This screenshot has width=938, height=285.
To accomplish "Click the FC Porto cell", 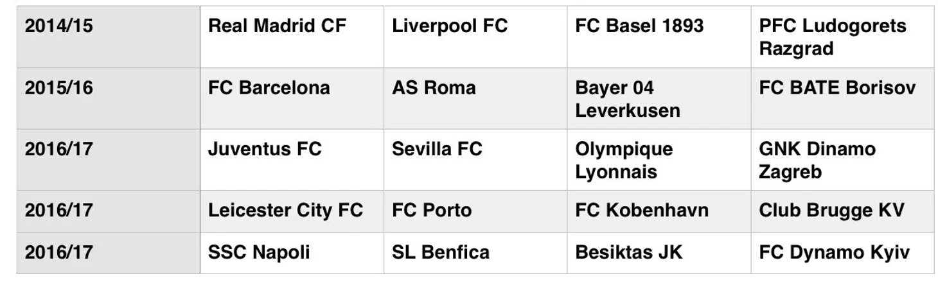I will [475, 211].
